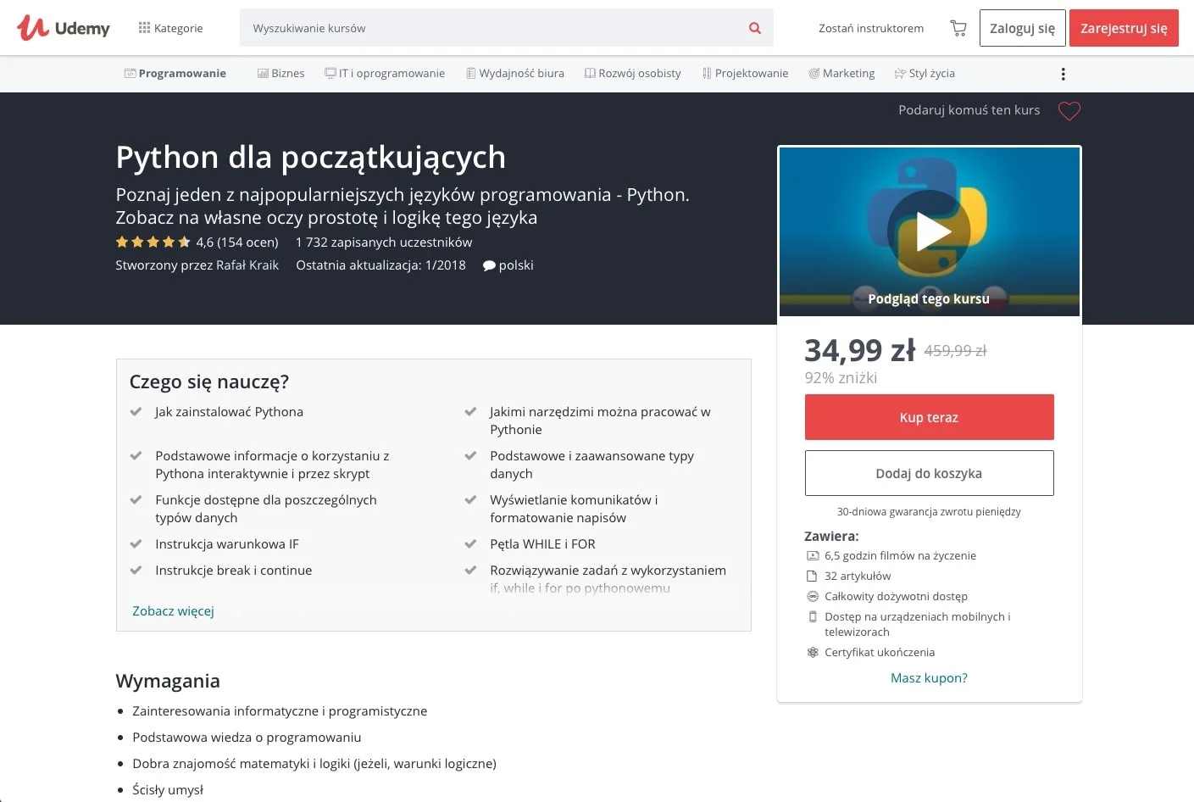Click 'Ścisły umysł' requirement text
The height and width of the screenshot is (802, 1194).
coord(168,790)
